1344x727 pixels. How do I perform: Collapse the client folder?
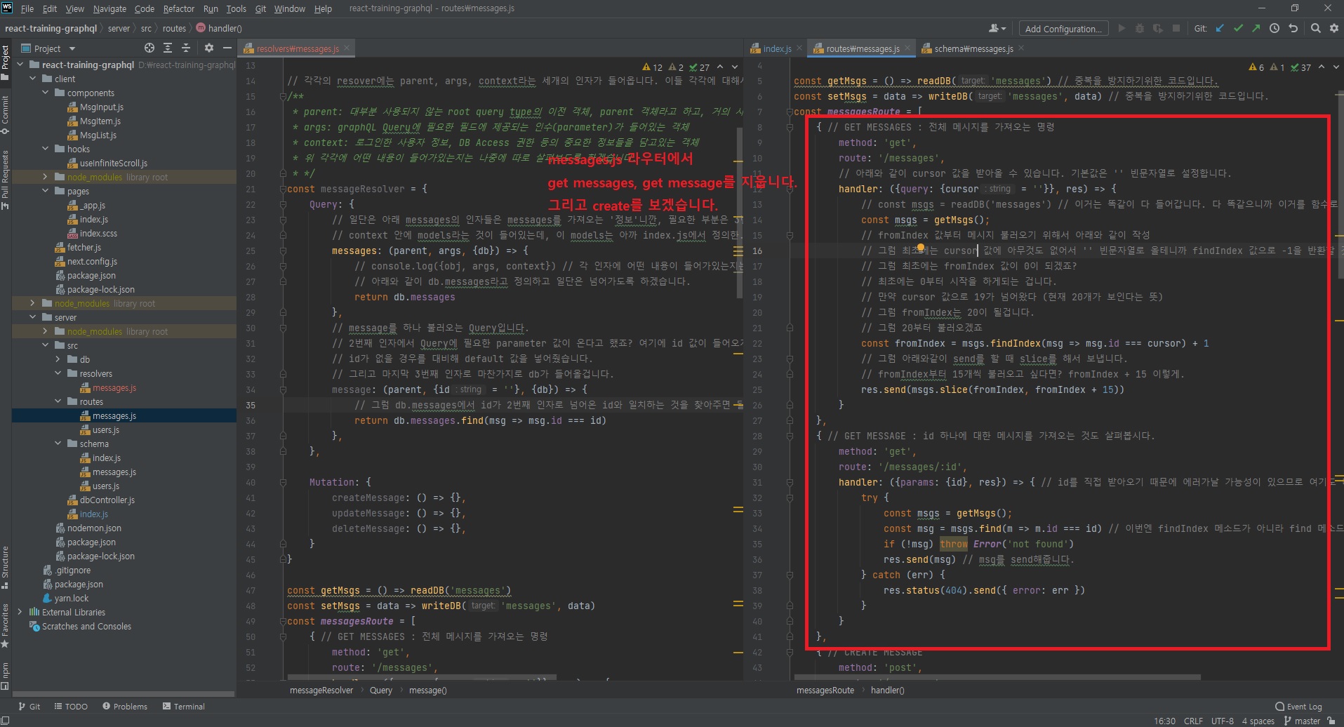pyautogui.click(x=32, y=79)
